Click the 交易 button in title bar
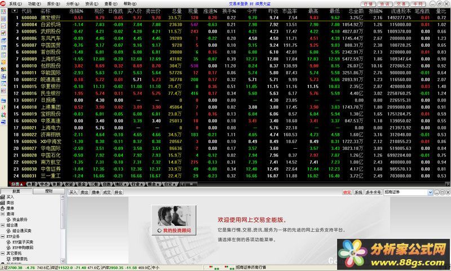This screenshot has width=451, height=271. pos(401,4)
